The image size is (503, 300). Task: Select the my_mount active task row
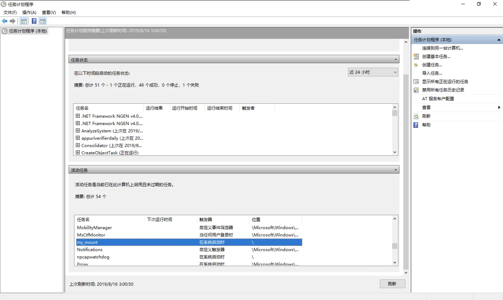point(189,242)
